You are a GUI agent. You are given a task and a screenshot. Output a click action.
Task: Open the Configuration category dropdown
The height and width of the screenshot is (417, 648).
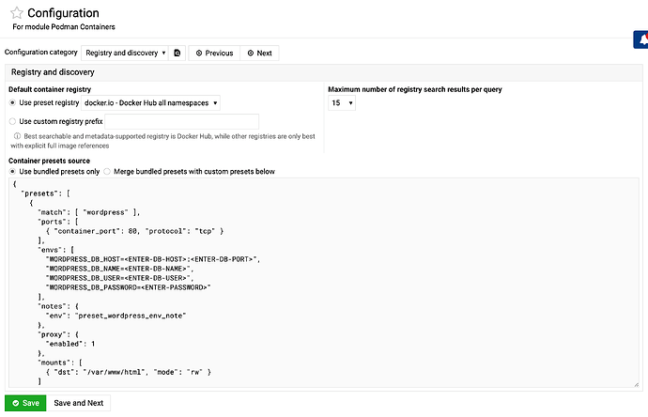pyautogui.click(x=124, y=54)
